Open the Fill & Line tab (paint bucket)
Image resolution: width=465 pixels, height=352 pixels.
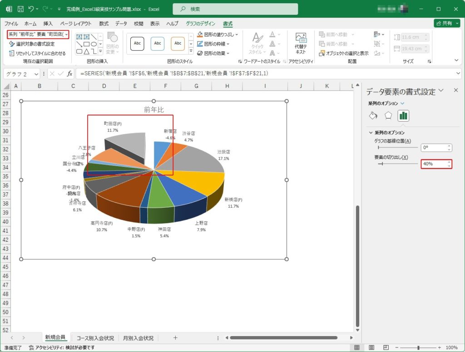373,115
